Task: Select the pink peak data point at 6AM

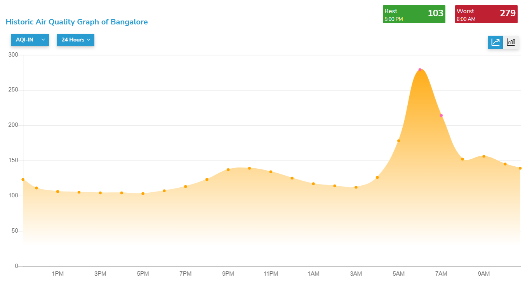Action: (420, 70)
